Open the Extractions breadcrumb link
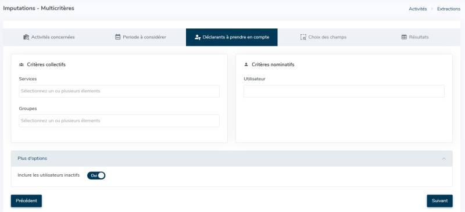 (x=449, y=9)
